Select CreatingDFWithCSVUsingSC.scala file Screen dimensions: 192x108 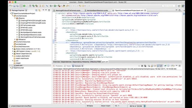[x=33, y=21]
